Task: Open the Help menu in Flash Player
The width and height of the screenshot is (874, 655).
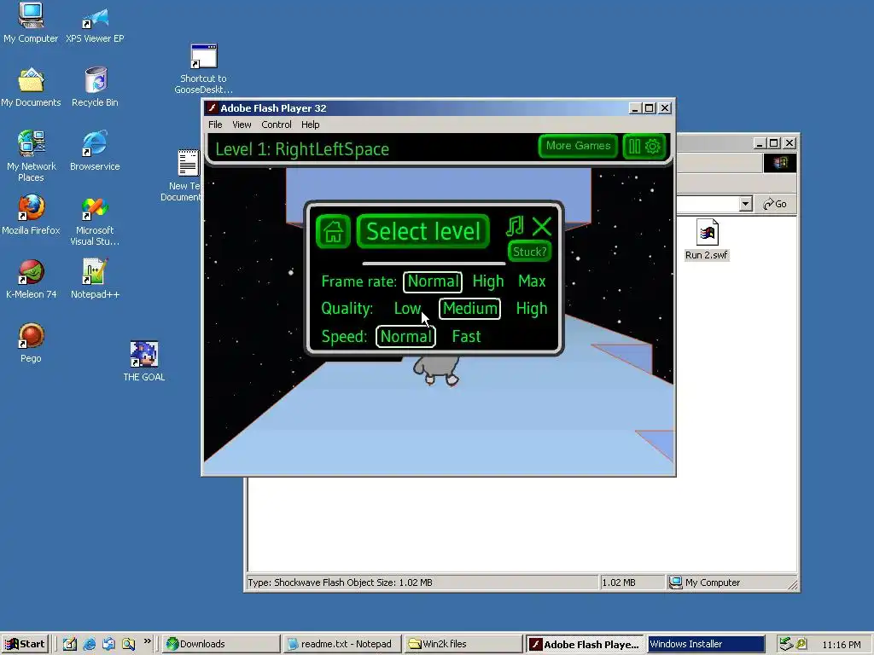Action: tap(311, 125)
